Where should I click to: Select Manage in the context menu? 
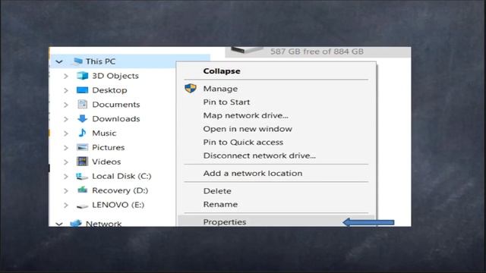pos(220,89)
